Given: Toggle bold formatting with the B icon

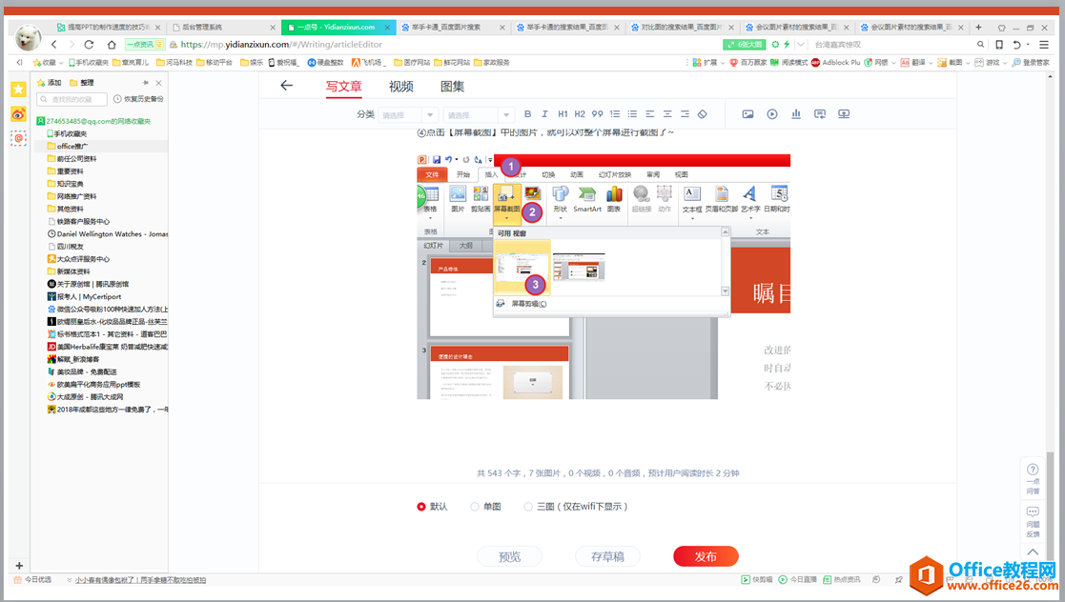Looking at the screenshot, I should [x=527, y=113].
